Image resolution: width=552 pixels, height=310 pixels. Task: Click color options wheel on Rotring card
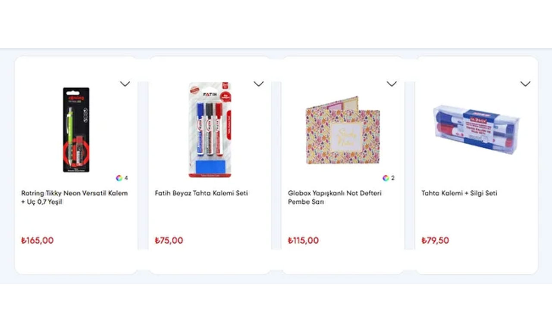(x=119, y=178)
